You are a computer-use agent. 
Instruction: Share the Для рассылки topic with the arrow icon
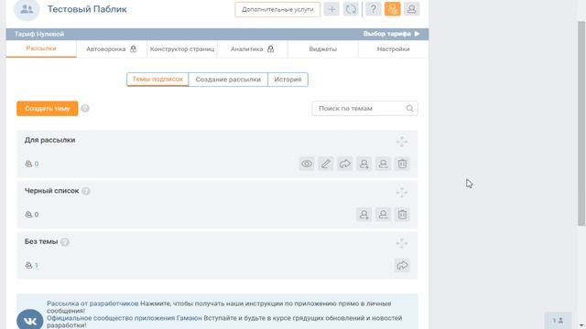coord(344,164)
